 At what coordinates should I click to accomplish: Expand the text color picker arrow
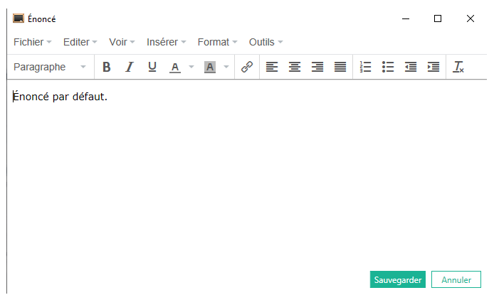[191, 67]
